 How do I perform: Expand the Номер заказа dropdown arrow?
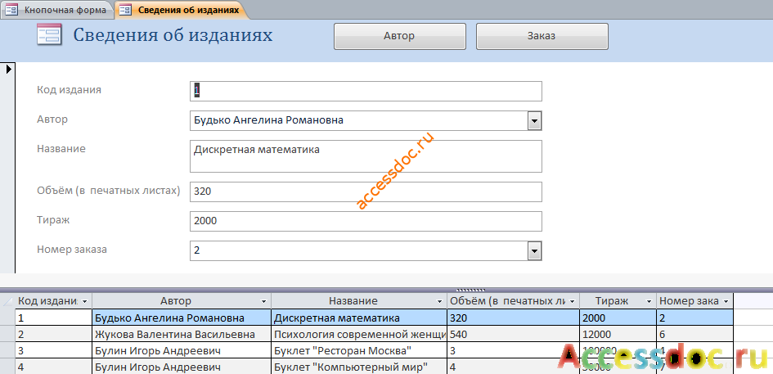pos(534,251)
